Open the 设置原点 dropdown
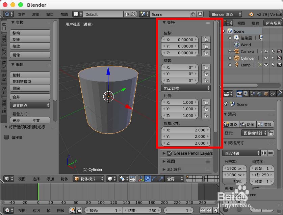Viewport: 283px width, 215px height. (30, 105)
